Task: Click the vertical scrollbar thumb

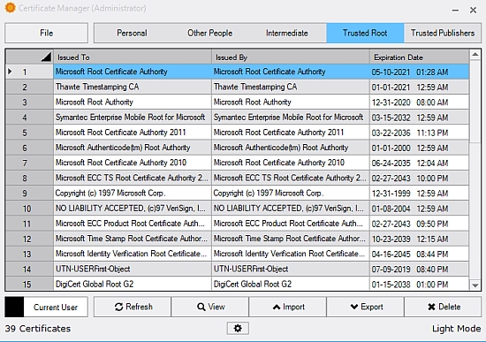Action: (475, 102)
